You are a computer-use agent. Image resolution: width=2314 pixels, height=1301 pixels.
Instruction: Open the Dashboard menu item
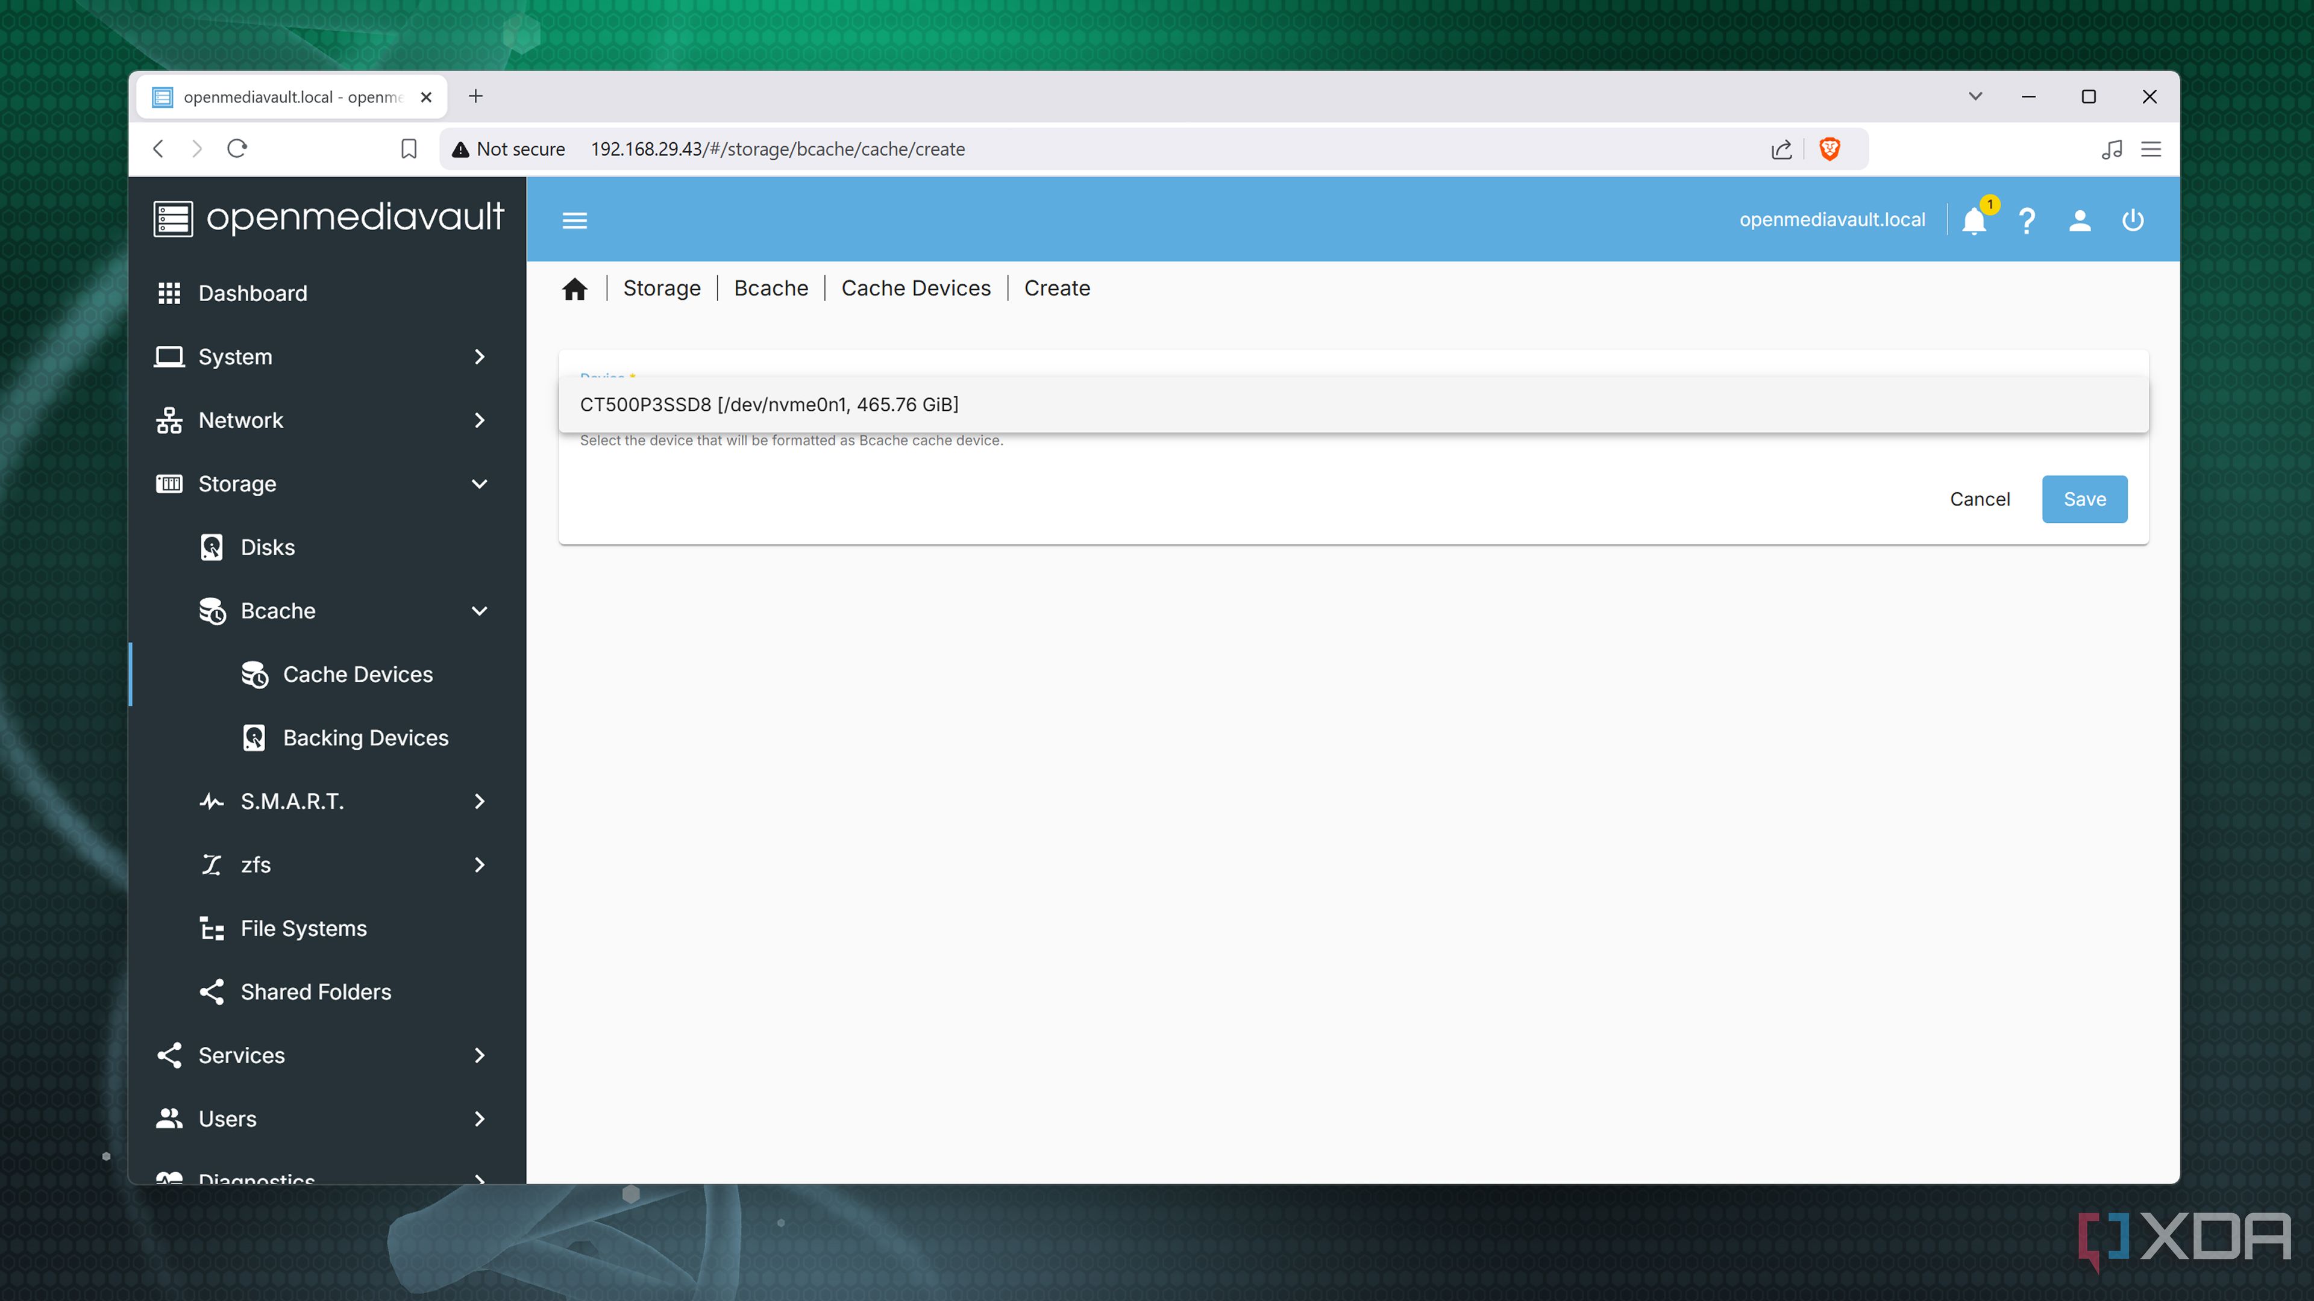pyautogui.click(x=327, y=293)
